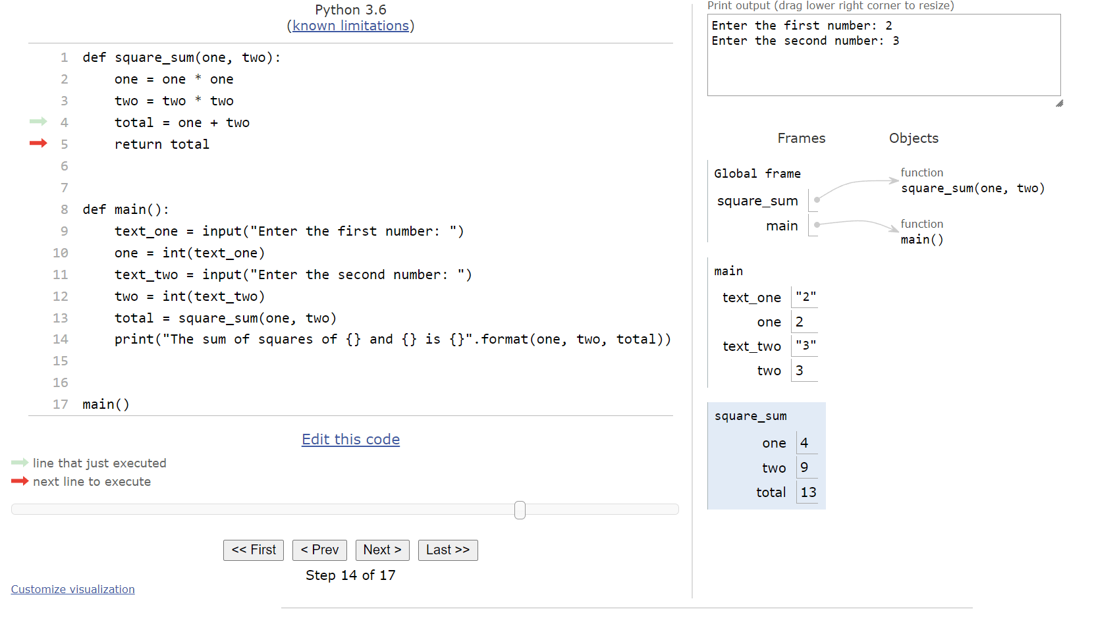The height and width of the screenshot is (628, 1119).
Task: Click code line 12 two = int(text_two)
Action: tap(190, 296)
